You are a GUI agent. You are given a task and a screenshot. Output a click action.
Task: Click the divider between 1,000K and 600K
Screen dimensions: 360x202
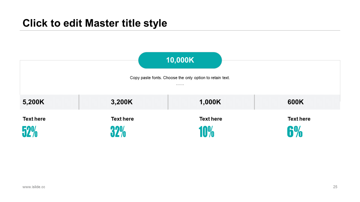tap(255, 102)
